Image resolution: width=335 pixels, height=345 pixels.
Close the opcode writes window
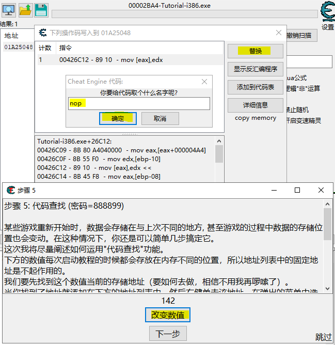(x=279, y=33)
